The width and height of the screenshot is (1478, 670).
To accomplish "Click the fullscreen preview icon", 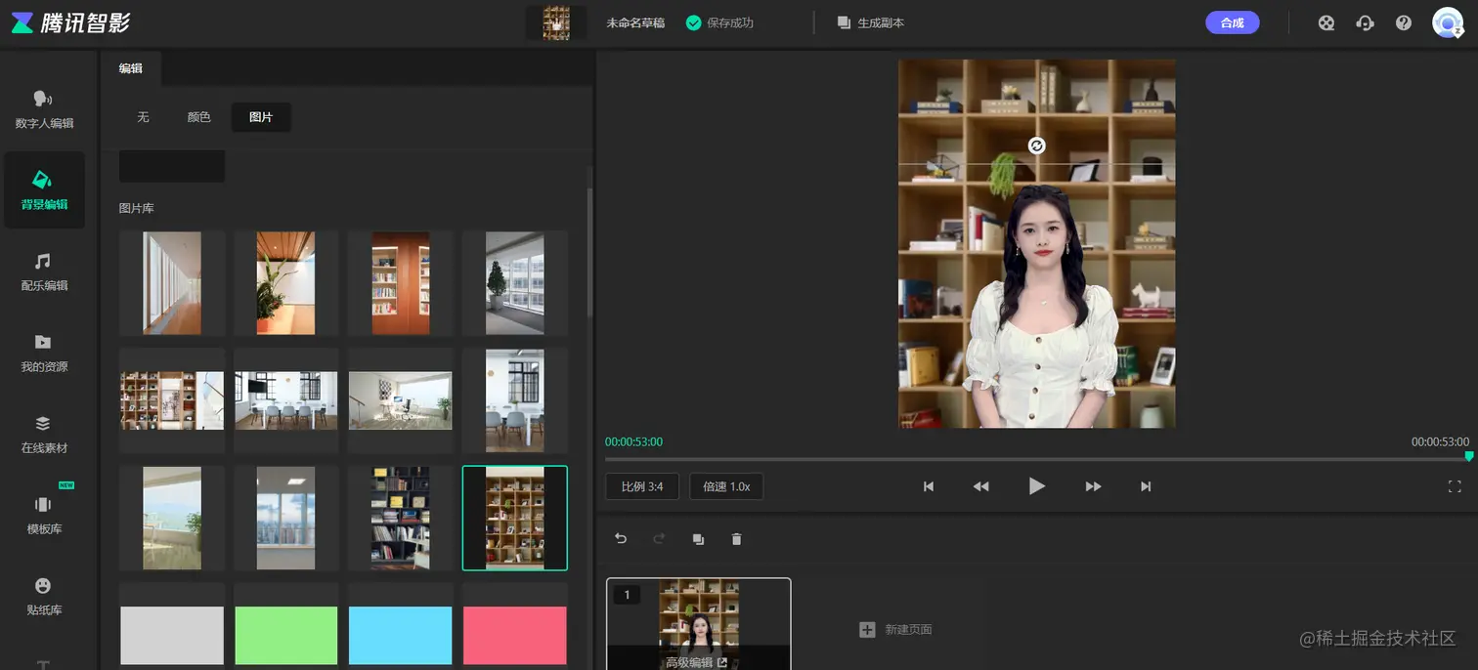I will point(1455,486).
